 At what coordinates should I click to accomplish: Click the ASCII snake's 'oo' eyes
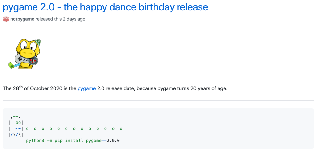18,123
